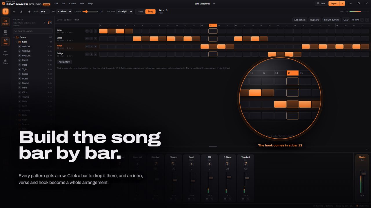Click Fill with current button
This screenshot has height=208, width=371.
331,20
